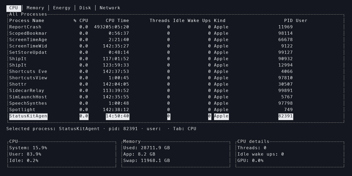Viewport: 352px width, 176px height.
Task: Click the highlighted StatusKitAgent row
Action: tap(28, 116)
